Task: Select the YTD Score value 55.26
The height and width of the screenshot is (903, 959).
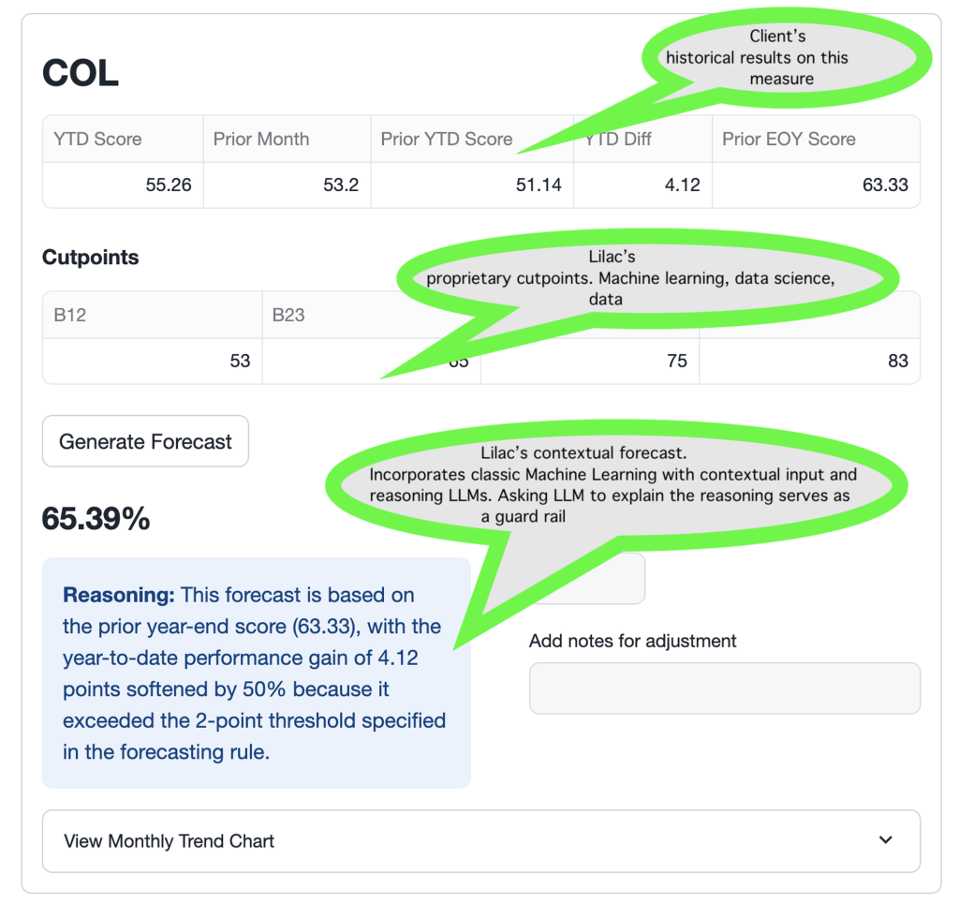Action: [x=169, y=185]
